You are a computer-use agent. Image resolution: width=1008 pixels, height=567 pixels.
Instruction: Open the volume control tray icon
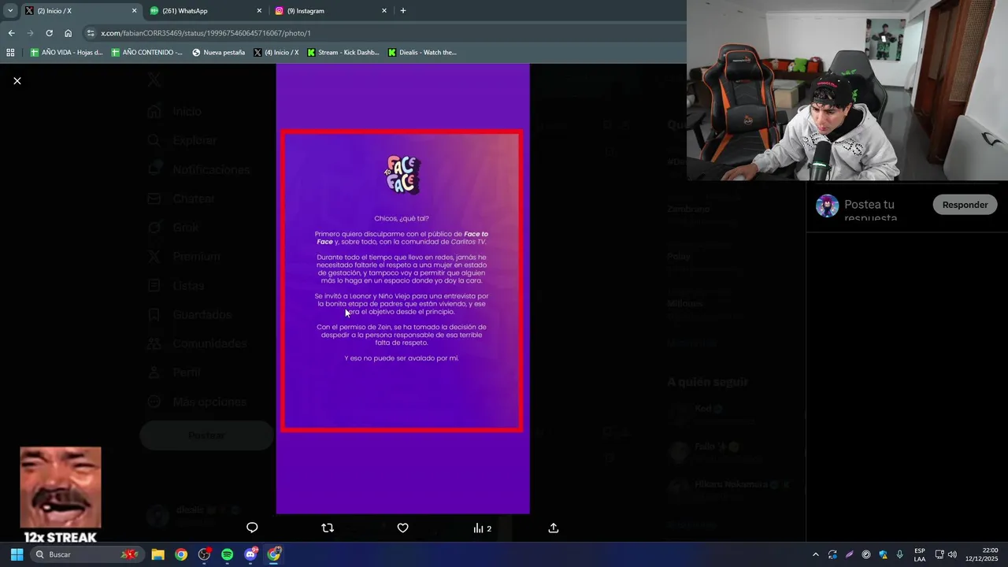pyautogui.click(x=952, y=554)
